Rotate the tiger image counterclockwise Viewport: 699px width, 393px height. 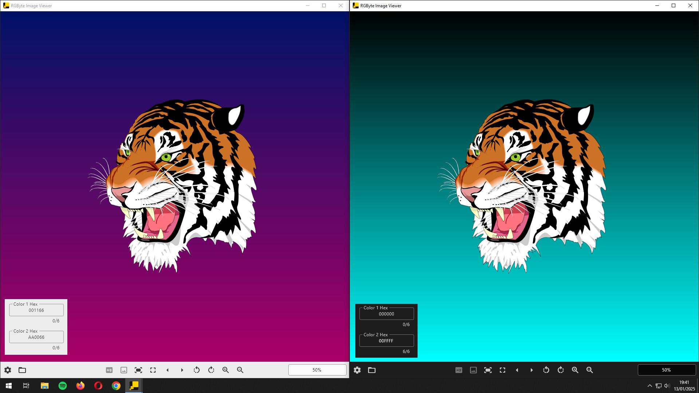click(x=197, y=370)
